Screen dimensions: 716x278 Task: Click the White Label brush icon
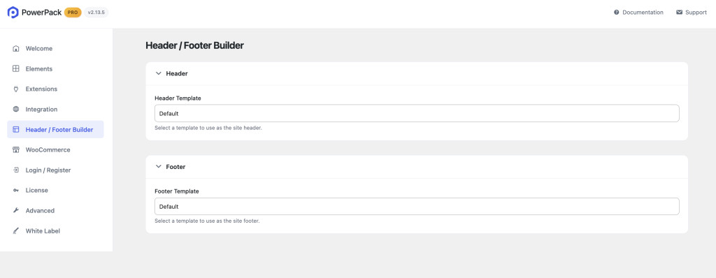(16, 231)
